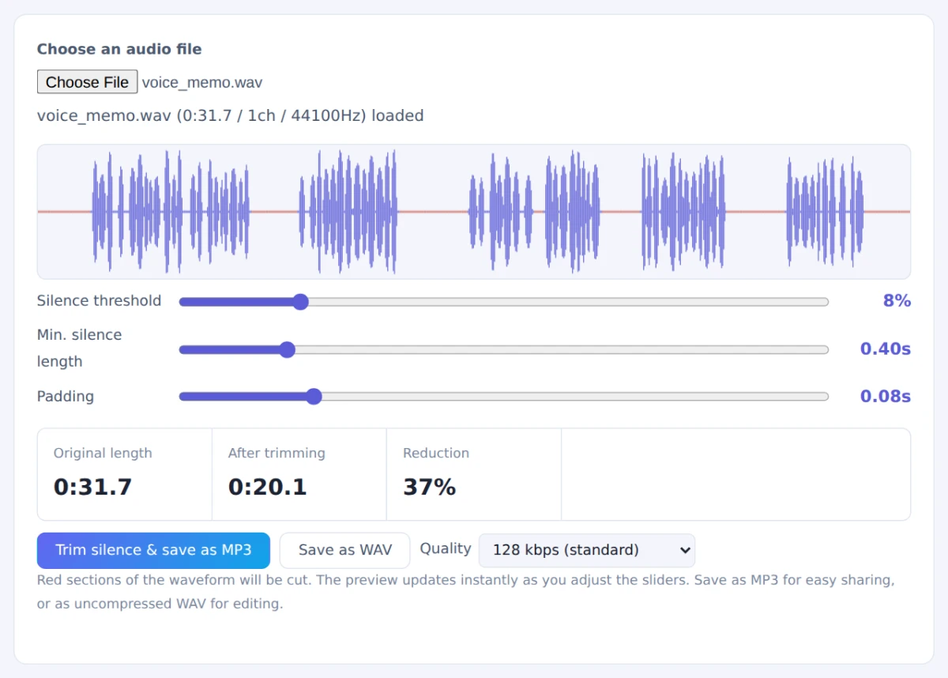Click the 0:31.7 original length value
This screenshot has height=678, width=948.
pyautogui.click(x=92, y=487)
